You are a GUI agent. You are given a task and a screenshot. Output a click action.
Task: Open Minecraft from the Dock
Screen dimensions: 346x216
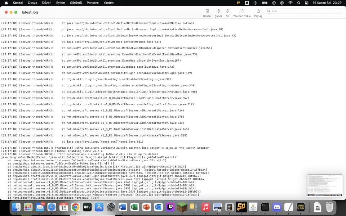182,207
